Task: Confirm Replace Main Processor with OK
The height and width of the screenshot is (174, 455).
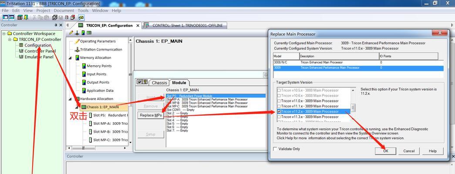Action: tap(385, 151)
